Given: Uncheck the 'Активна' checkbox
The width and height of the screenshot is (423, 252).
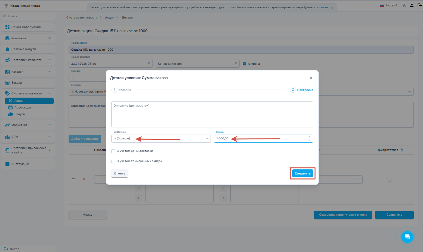Looking at the screenshot, I should (x=245, y=63).
